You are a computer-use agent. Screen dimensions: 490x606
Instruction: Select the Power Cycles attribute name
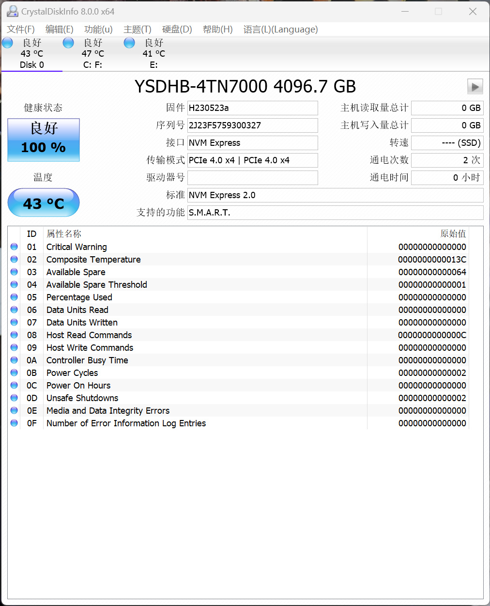point(72,373)
